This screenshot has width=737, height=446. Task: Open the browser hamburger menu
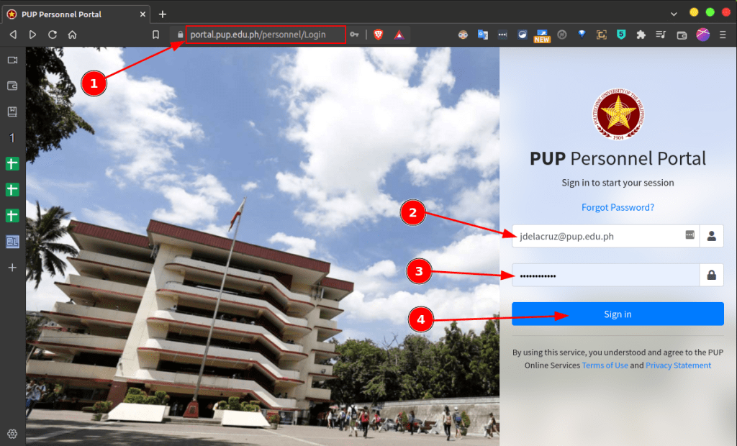pyautogui.click(x=723, y=35)
